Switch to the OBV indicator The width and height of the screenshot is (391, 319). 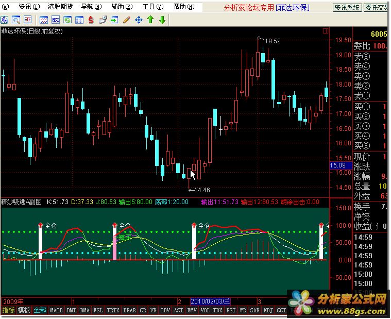pos(165,310)
